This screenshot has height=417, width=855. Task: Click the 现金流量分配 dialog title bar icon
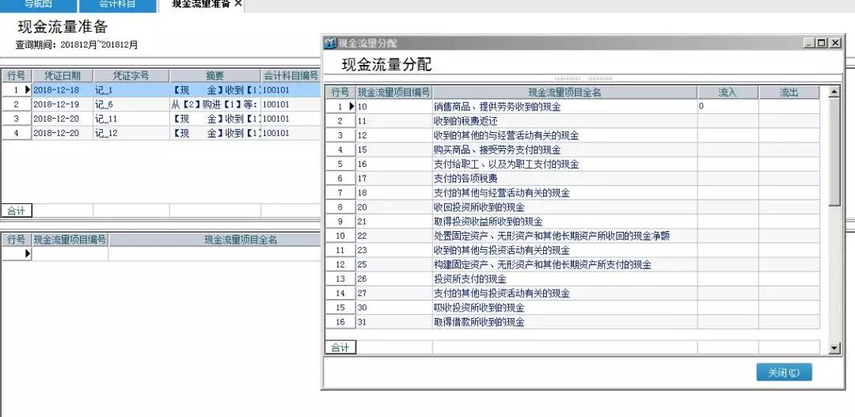tap(331, 43)
